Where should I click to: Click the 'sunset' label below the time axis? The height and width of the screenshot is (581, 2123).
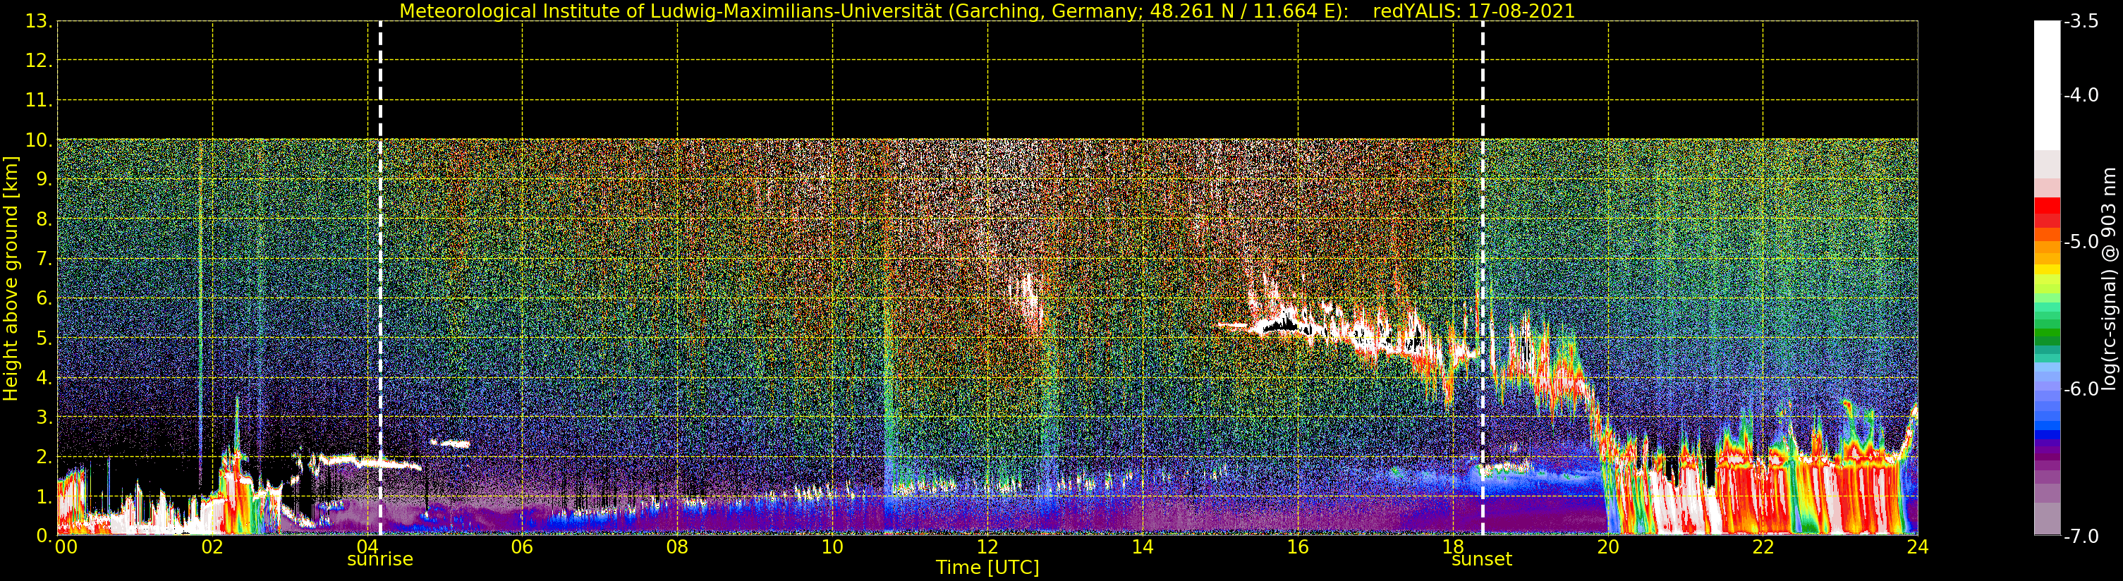pyautogui.click(x=1482, y=560)
